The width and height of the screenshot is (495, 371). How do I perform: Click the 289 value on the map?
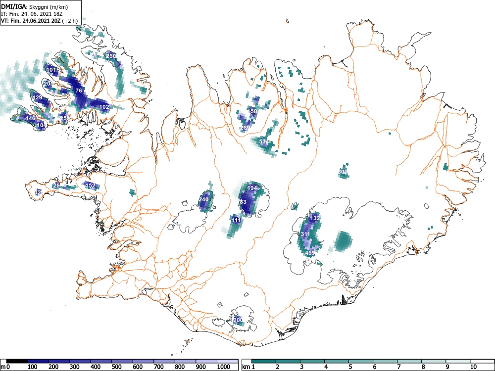[x=246, y=128]
